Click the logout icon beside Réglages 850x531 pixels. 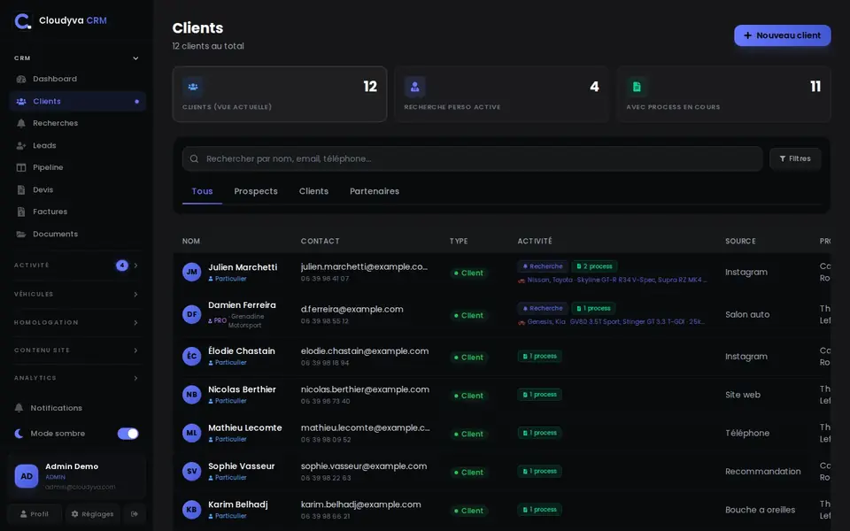click(x=135, y=513)
